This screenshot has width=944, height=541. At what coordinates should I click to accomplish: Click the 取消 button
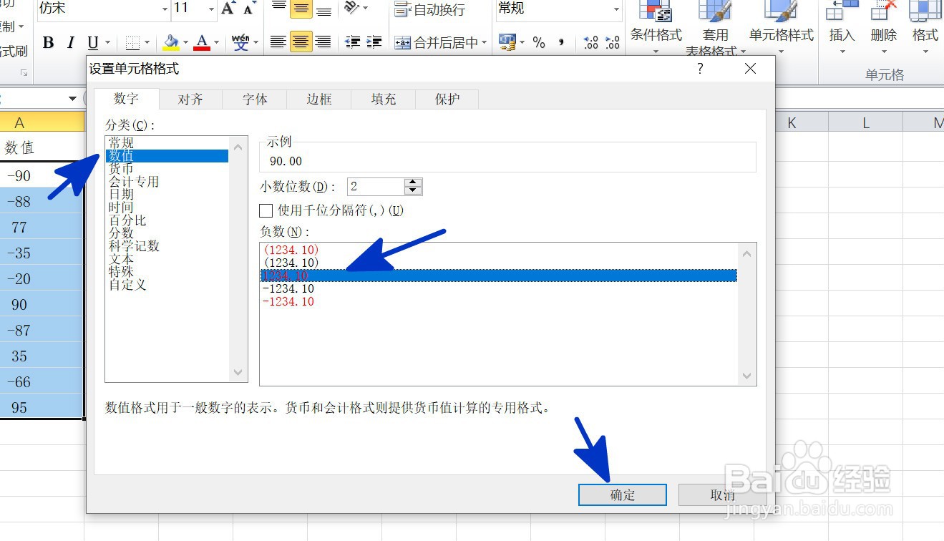722,494
